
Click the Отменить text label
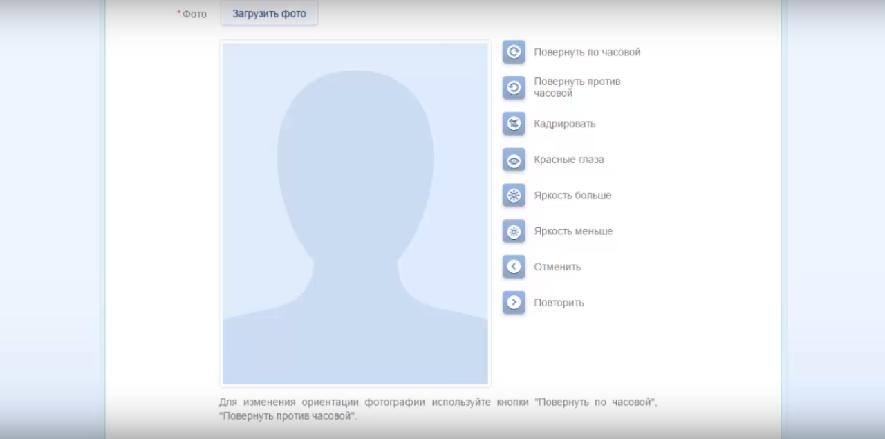coord(557,267)
